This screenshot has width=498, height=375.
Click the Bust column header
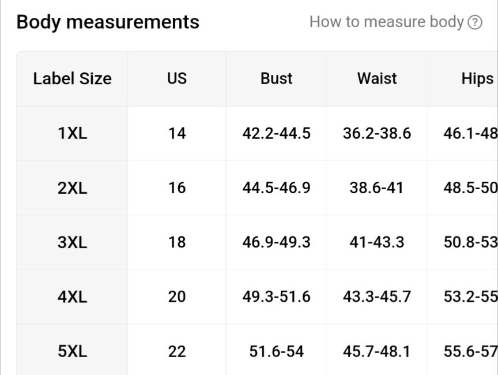click(276, 78)
